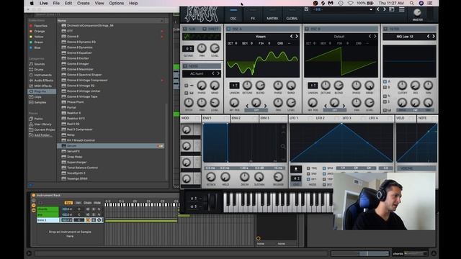
Task: Open Serum's preset browser panel icon
Action: (392, 9)
